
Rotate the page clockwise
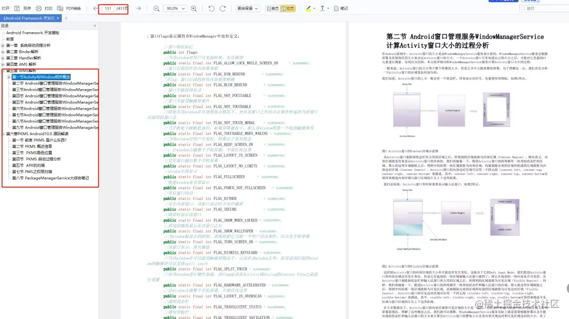(x=222, y=8)
